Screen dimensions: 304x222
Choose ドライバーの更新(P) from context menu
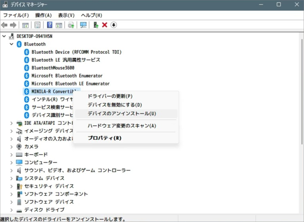[x=126, y=96]
